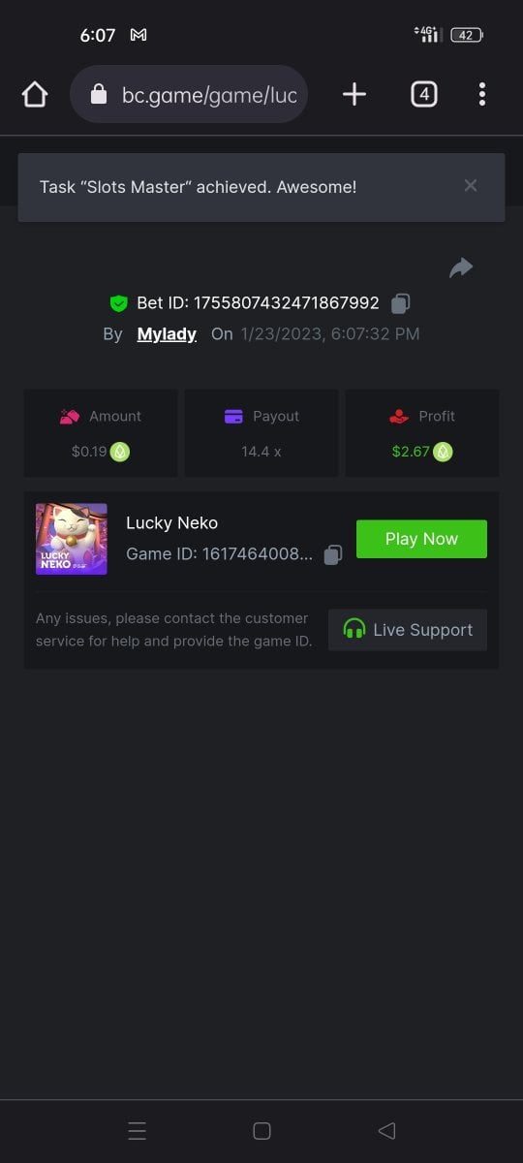Dismiss the Slots Master notification
Image resolution: width=523 pixels, height=1163 pixels.
pos(471,186)
